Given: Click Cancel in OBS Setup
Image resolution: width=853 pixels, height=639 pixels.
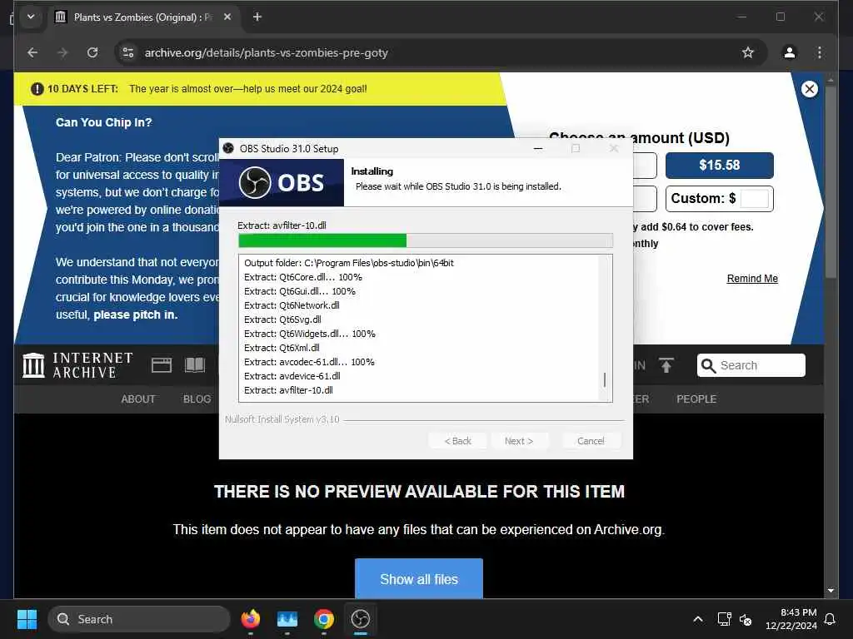Looking at the screenshot, I should (591, 441).
